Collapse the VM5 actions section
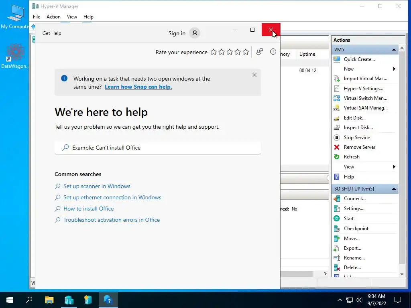This screenshot has width=411, height=308. (394, 49)
